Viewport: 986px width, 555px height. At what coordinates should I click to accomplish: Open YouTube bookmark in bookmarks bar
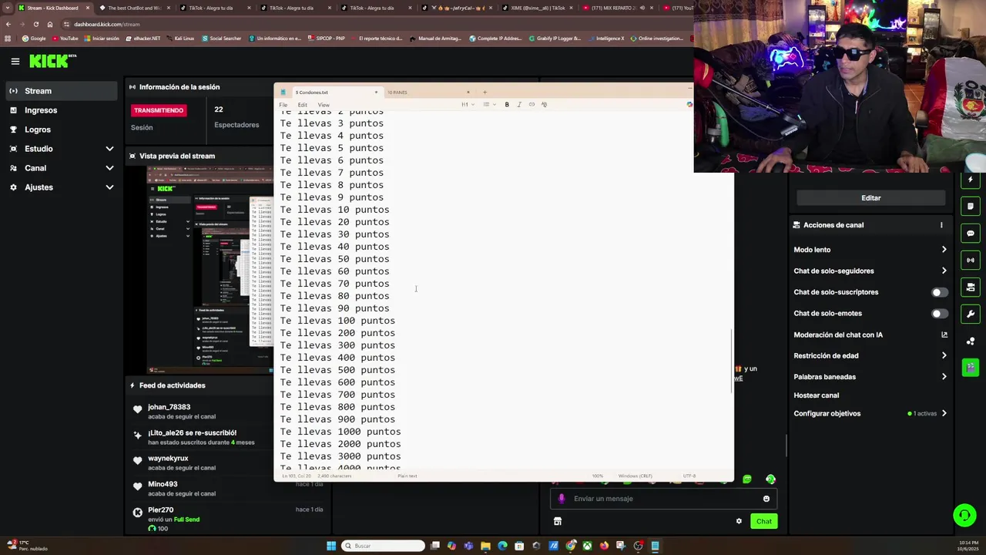pyautogui.click(x=65, y=39)
